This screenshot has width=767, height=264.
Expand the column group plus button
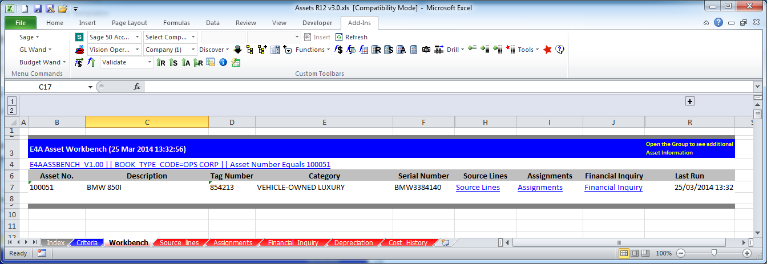[x=689, y=101]
